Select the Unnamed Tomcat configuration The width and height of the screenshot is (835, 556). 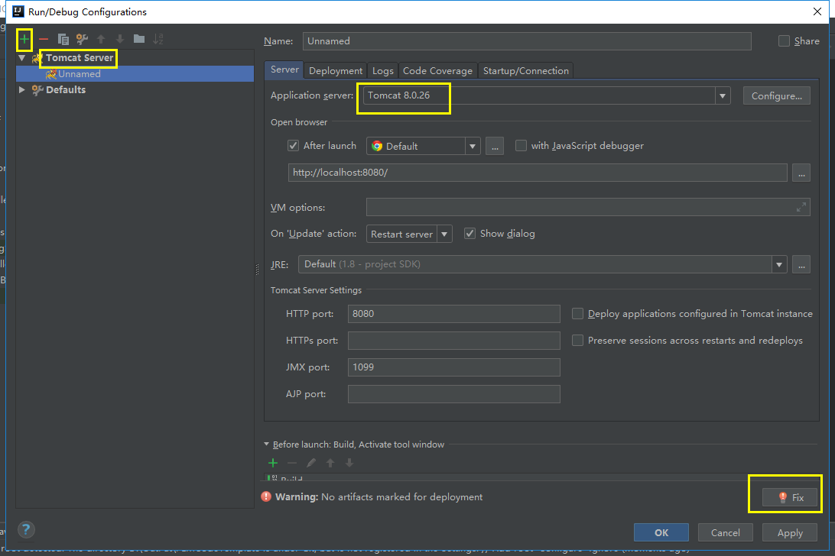pos(79,74)
